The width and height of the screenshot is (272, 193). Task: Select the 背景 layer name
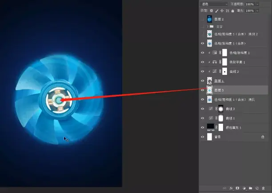[217, 137]
